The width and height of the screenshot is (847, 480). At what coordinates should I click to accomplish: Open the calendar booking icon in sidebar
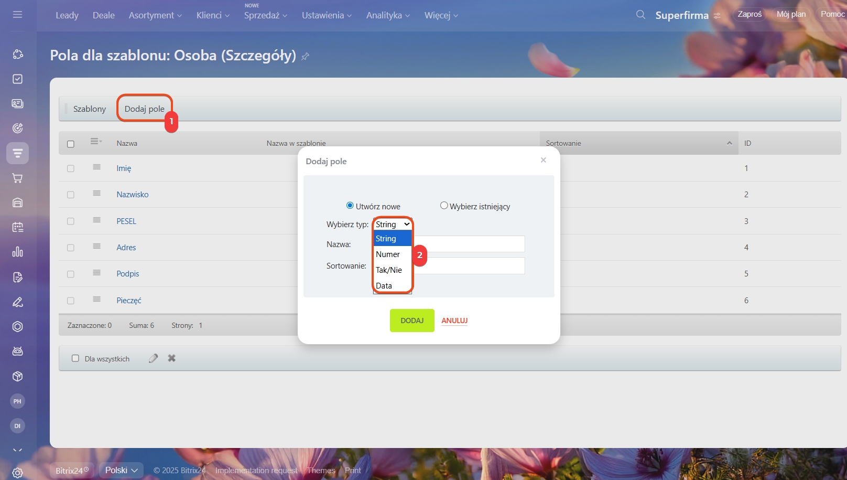point(17,227)
